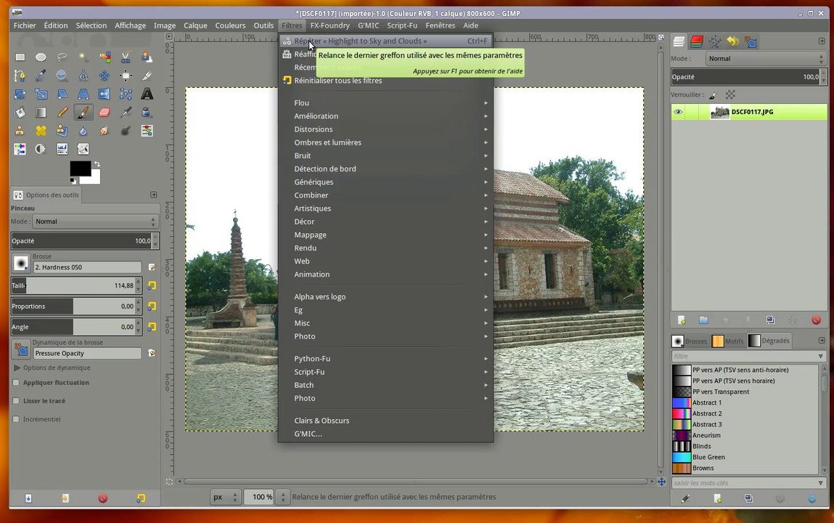The image size is (834, 523).
Task: Select the Rotate tool
Action: 20,94
